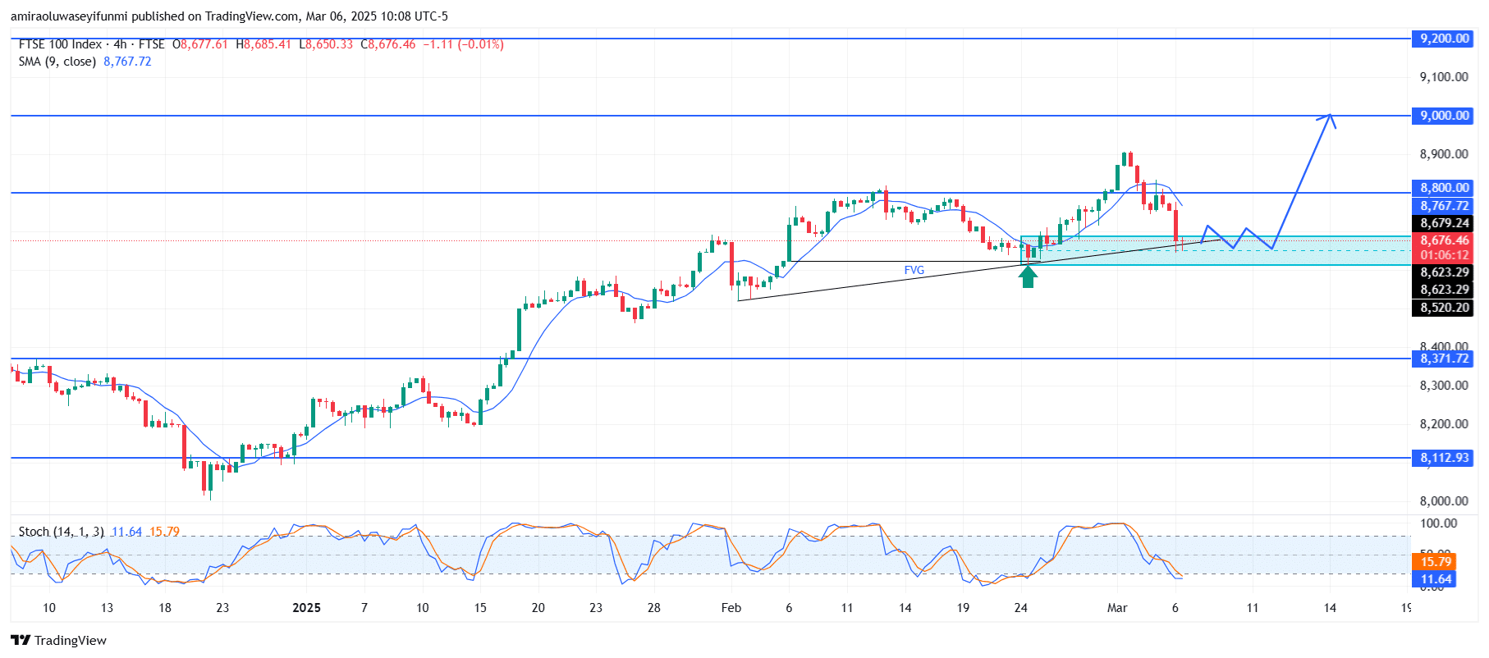Click the 8,112.93 price level label
This screenshot has height=658, width=1489.
point(1444,458)
